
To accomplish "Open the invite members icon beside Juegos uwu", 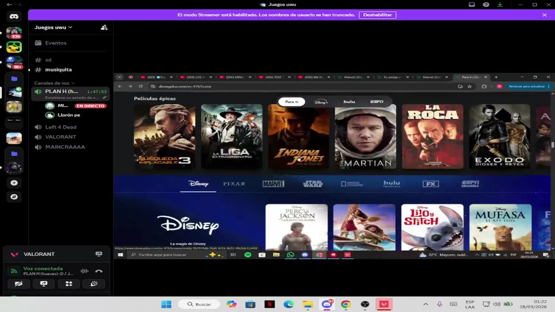I will tap(104, 27).
